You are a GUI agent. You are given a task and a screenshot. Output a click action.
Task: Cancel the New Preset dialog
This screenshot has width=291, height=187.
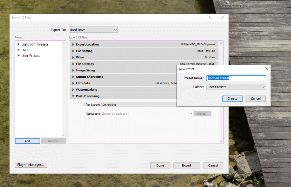[255, 98]
